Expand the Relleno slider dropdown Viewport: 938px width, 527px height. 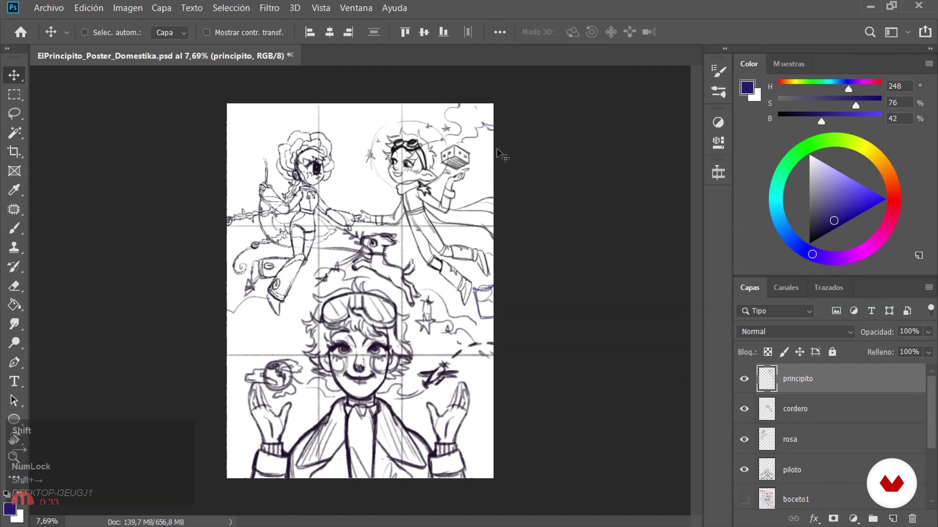(929, 352)
